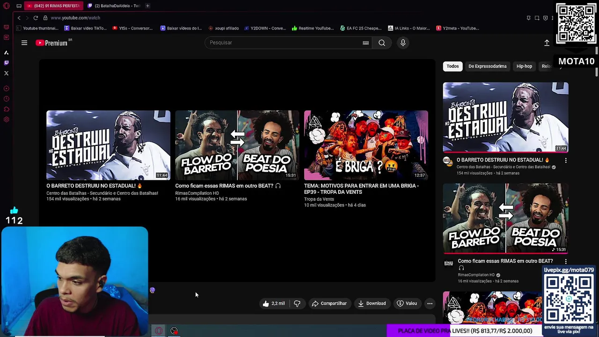Start voice search with microphone
599x337 pixels.
pos(403,43)
